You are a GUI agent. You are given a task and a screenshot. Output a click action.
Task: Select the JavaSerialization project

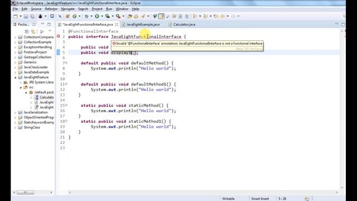coord(36,112)
